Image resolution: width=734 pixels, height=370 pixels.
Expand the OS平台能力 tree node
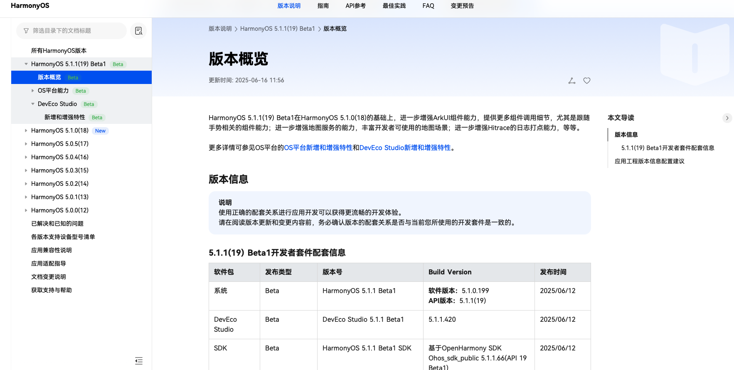coord(33,91)
